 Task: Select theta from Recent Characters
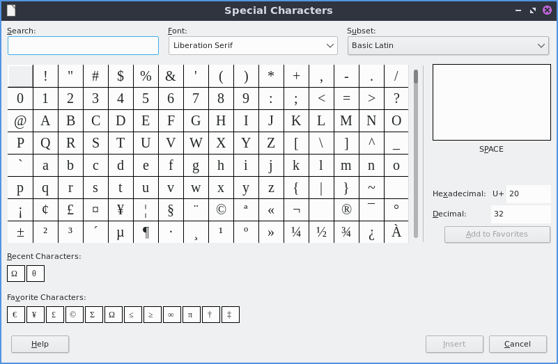pyautogui.click(x=34, y=274)
